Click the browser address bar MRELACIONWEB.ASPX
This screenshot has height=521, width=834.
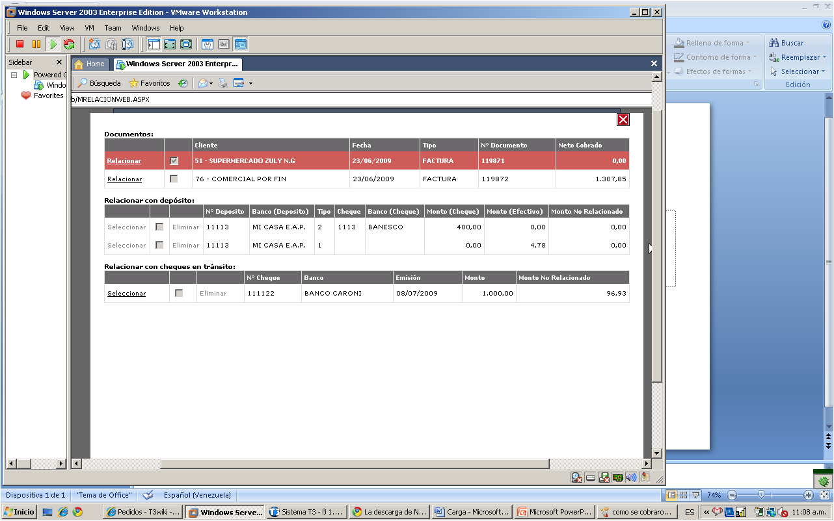(x=361, y=99)
